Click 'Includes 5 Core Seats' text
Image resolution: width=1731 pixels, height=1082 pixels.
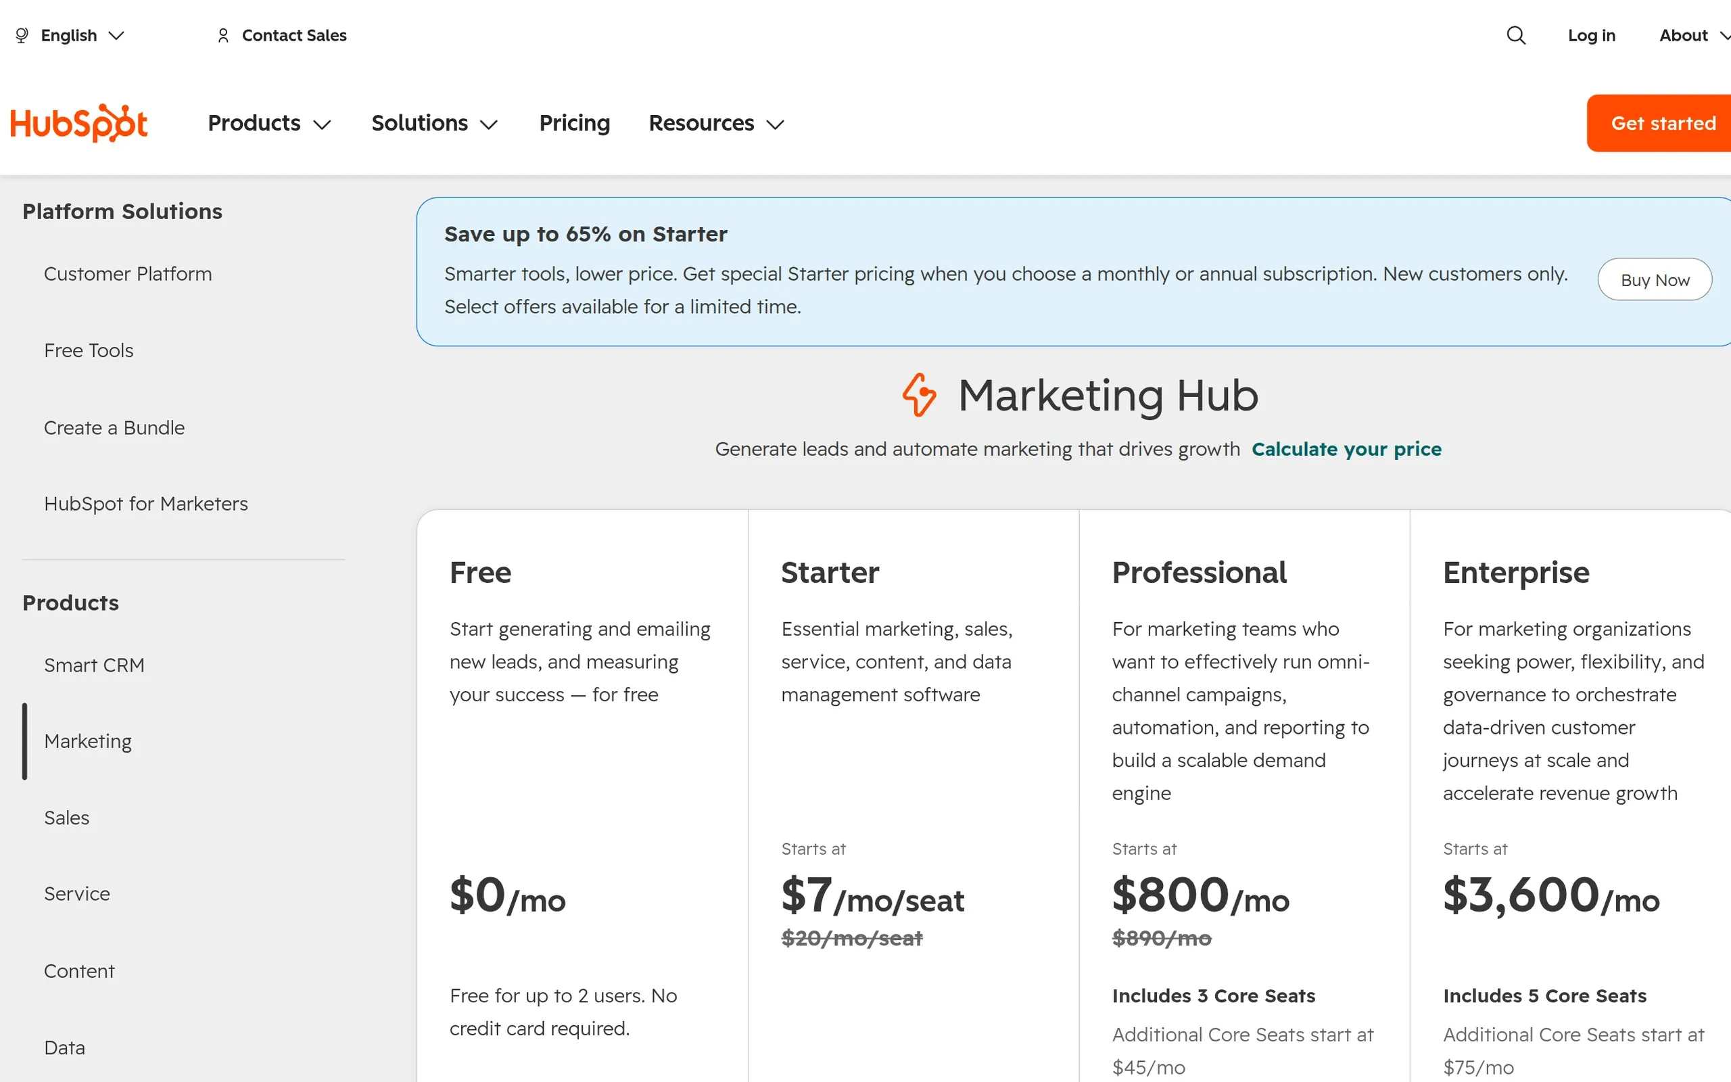1544,995
